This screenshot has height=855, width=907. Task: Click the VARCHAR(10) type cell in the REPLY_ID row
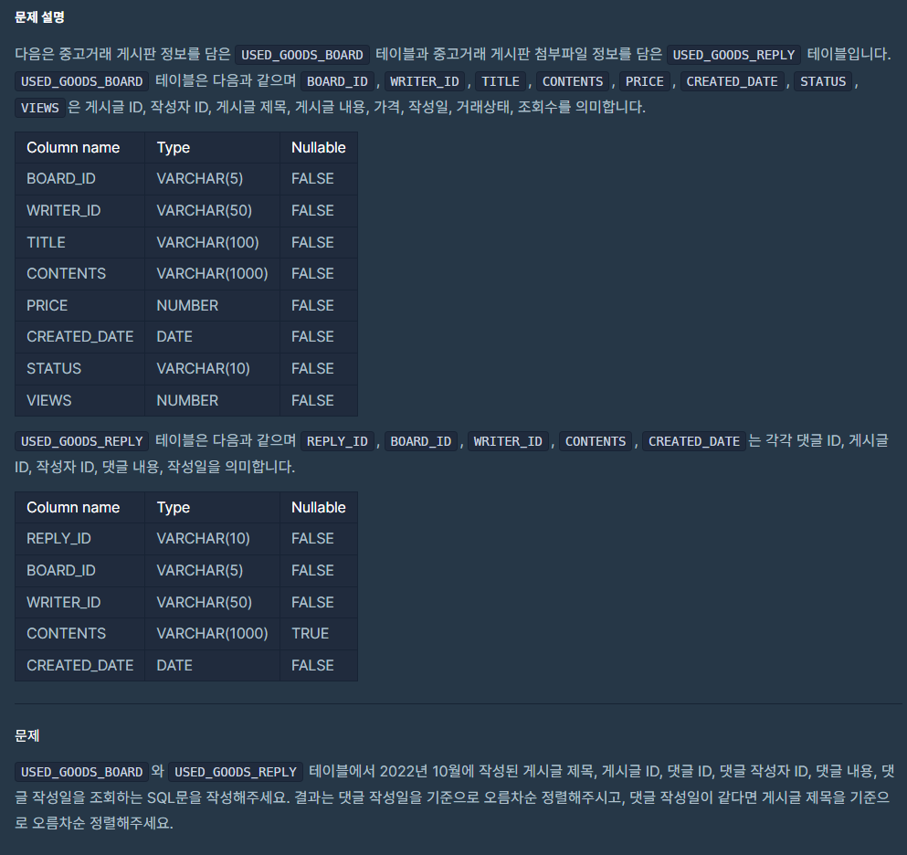click(x=212, y=539)
